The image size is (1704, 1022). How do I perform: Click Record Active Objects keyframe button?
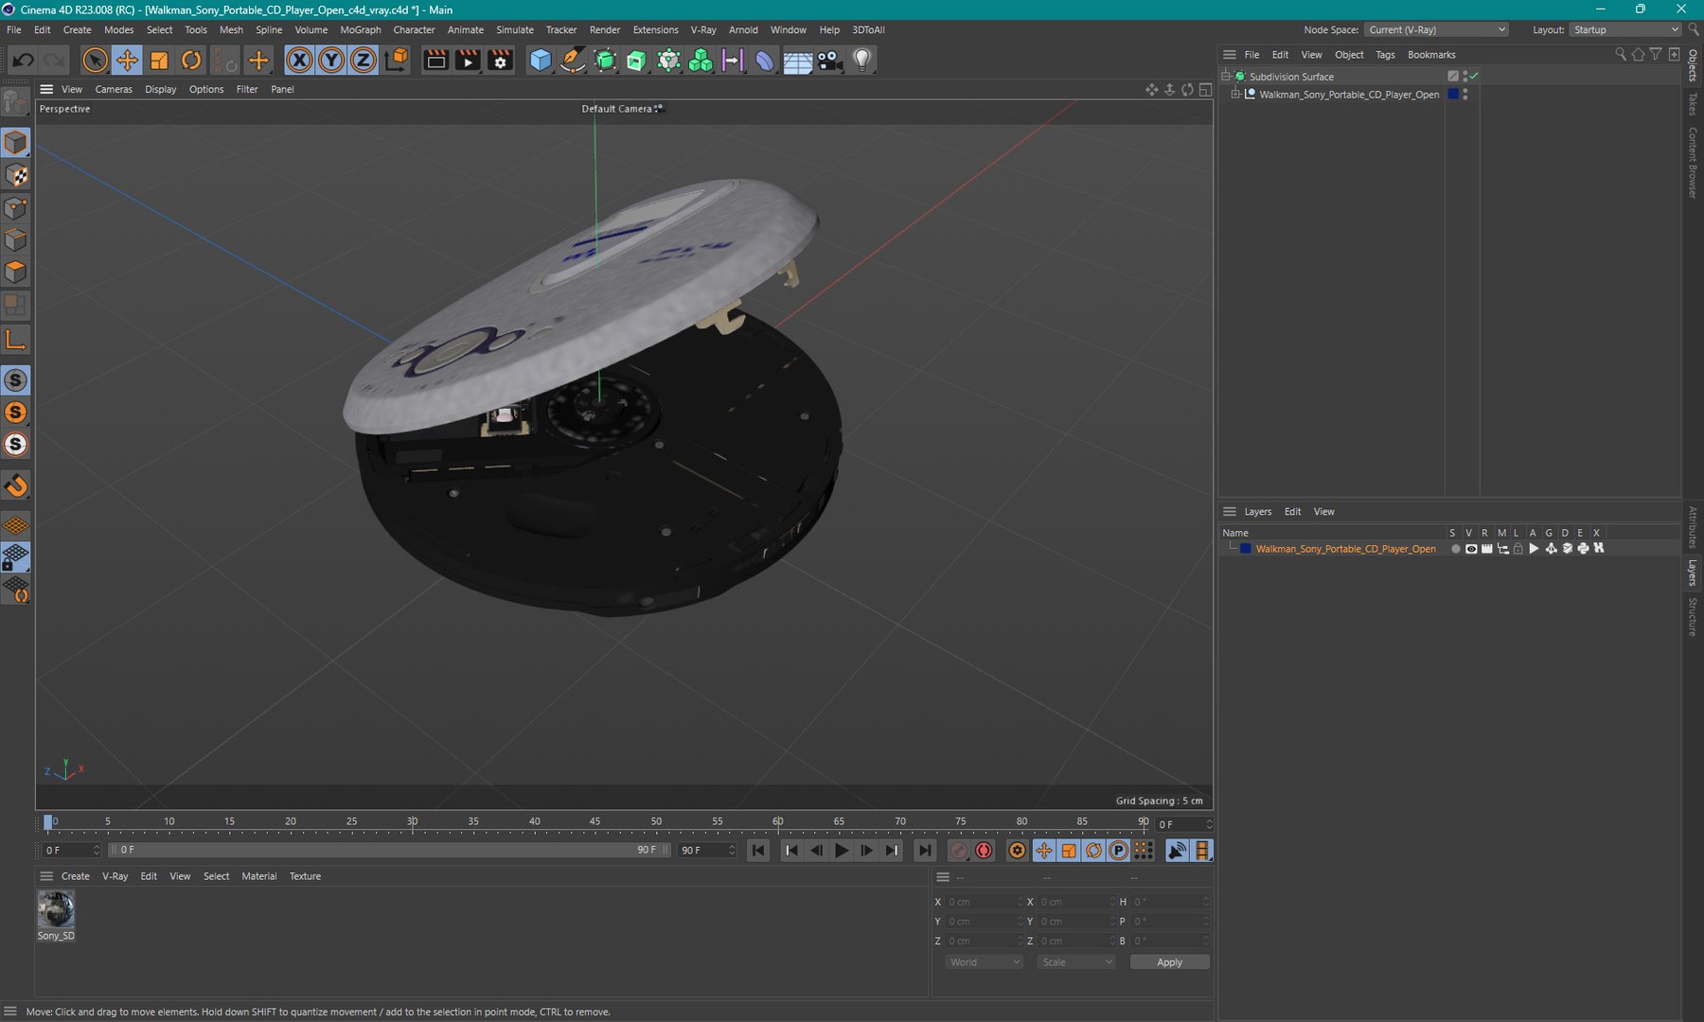point(958,851)
